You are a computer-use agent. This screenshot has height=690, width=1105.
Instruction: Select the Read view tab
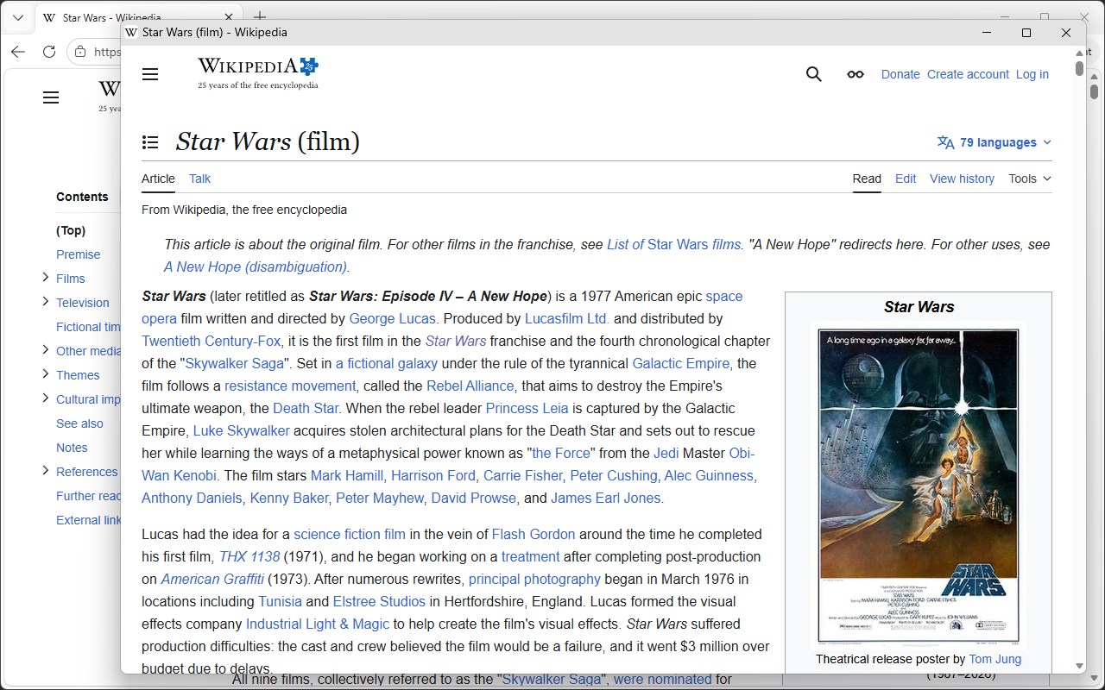(867, 179)
